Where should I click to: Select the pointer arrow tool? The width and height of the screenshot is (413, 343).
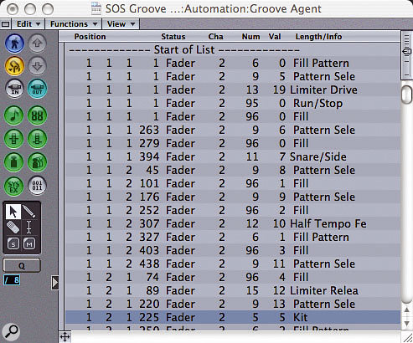(x=13, y=212)
